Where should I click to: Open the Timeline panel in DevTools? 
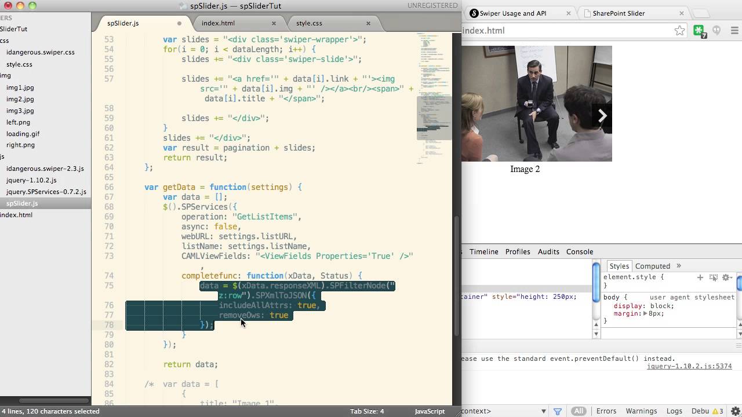point(484,251)
